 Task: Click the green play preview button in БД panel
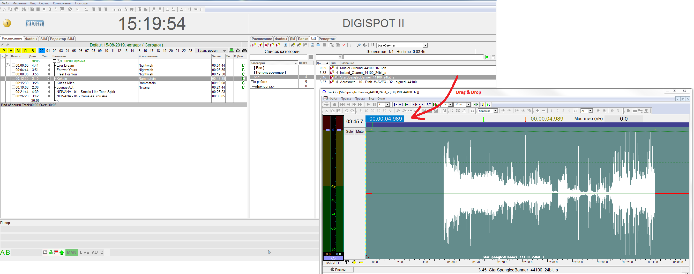(487, 57)
